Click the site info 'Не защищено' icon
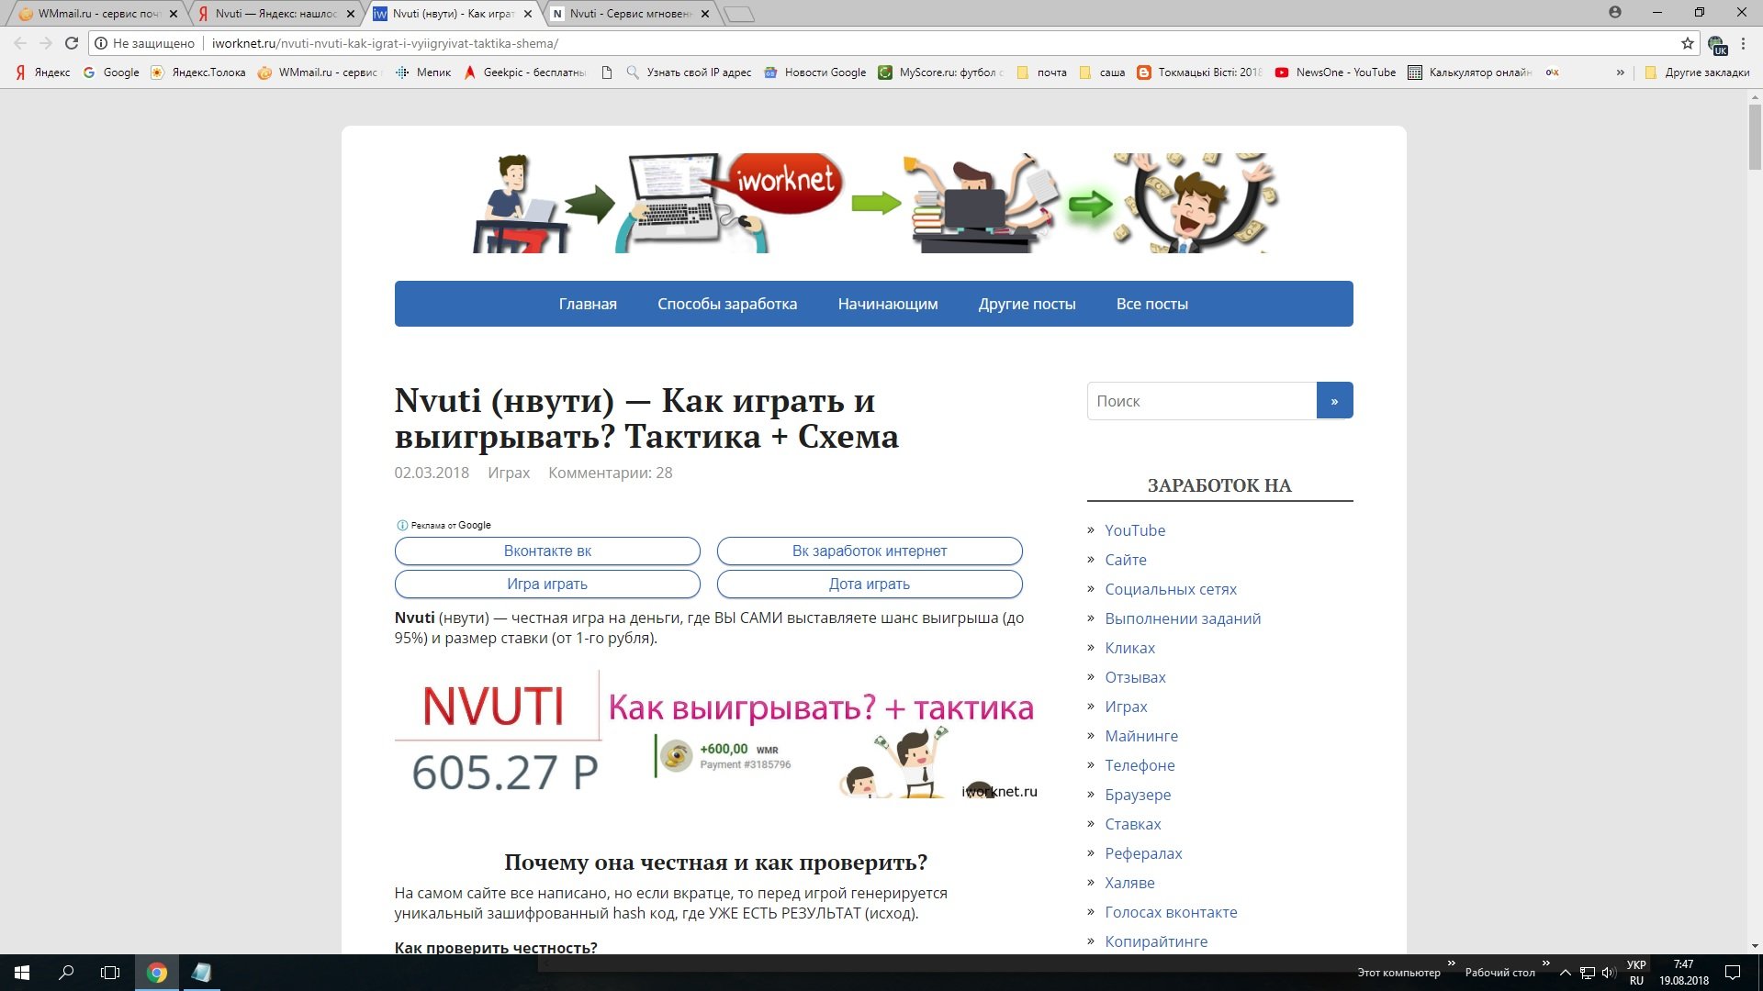The height and width of the screenshot is (991, 1763). point(102,43)
